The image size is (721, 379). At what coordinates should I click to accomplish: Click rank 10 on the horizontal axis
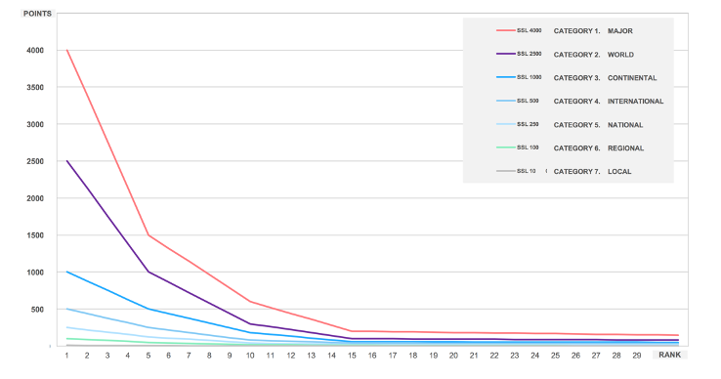(x=250, y=356)
